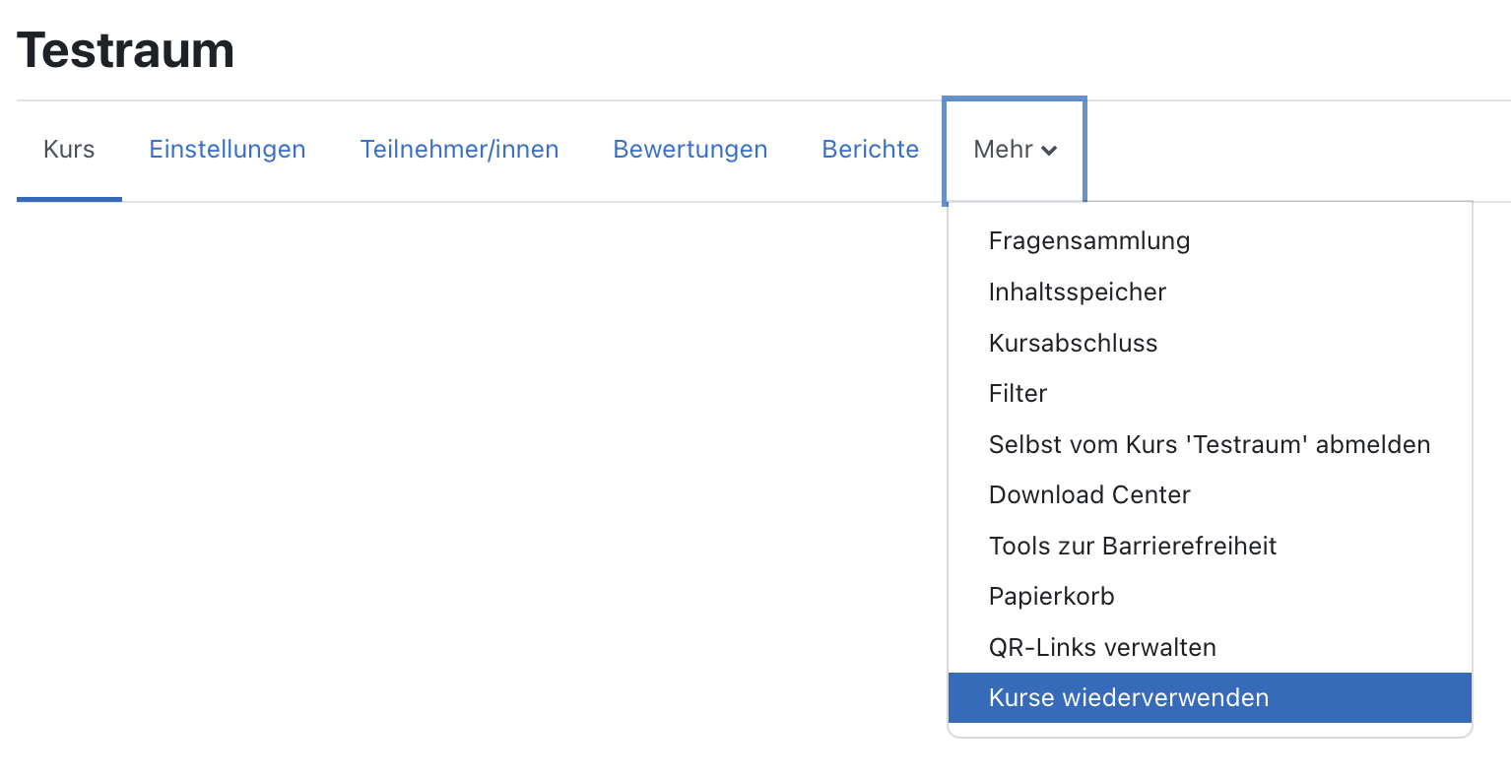Select the active Kurs navigation link

coord(68,149)
